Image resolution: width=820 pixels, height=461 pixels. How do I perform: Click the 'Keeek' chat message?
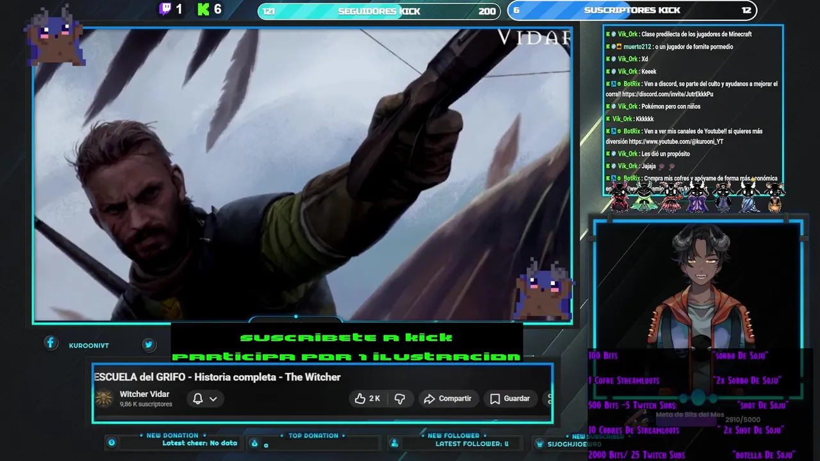coord(648,72)
